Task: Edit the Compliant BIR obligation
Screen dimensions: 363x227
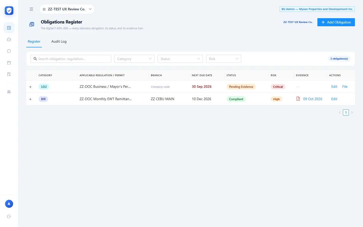Action: [x=334, y=99]
